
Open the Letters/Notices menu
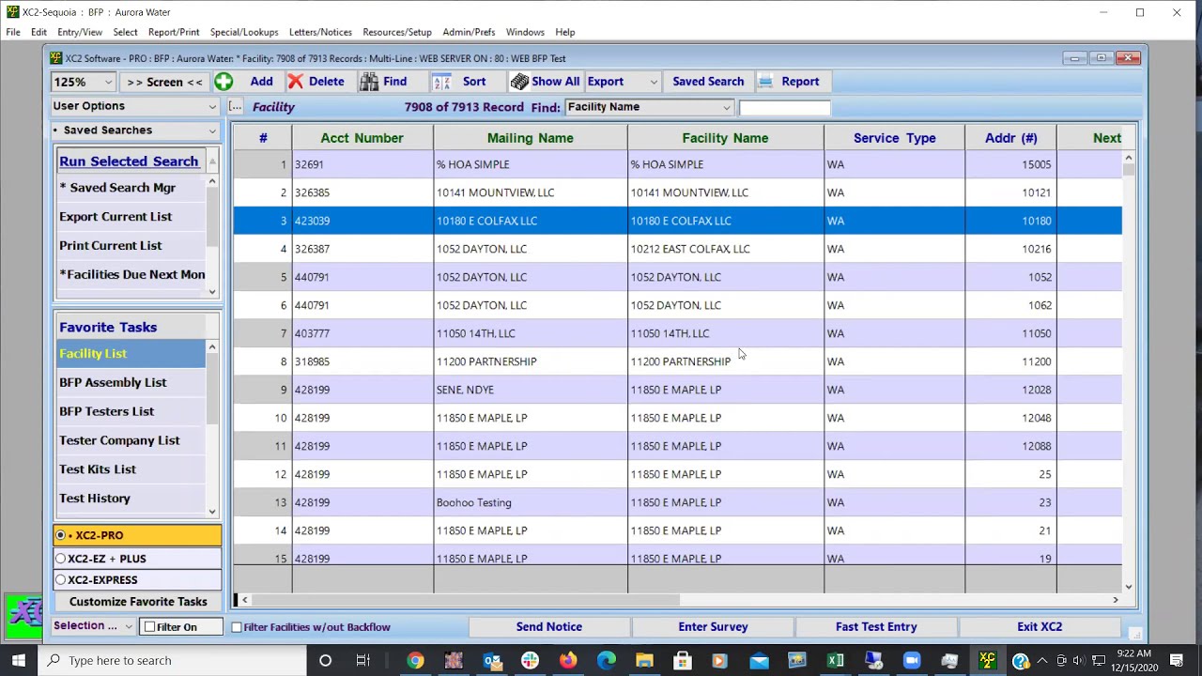tap(320, 32)
